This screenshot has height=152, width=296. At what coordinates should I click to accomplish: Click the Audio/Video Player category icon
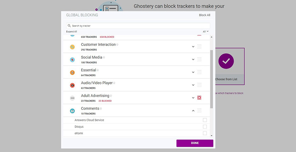click(x=72, y=85)
